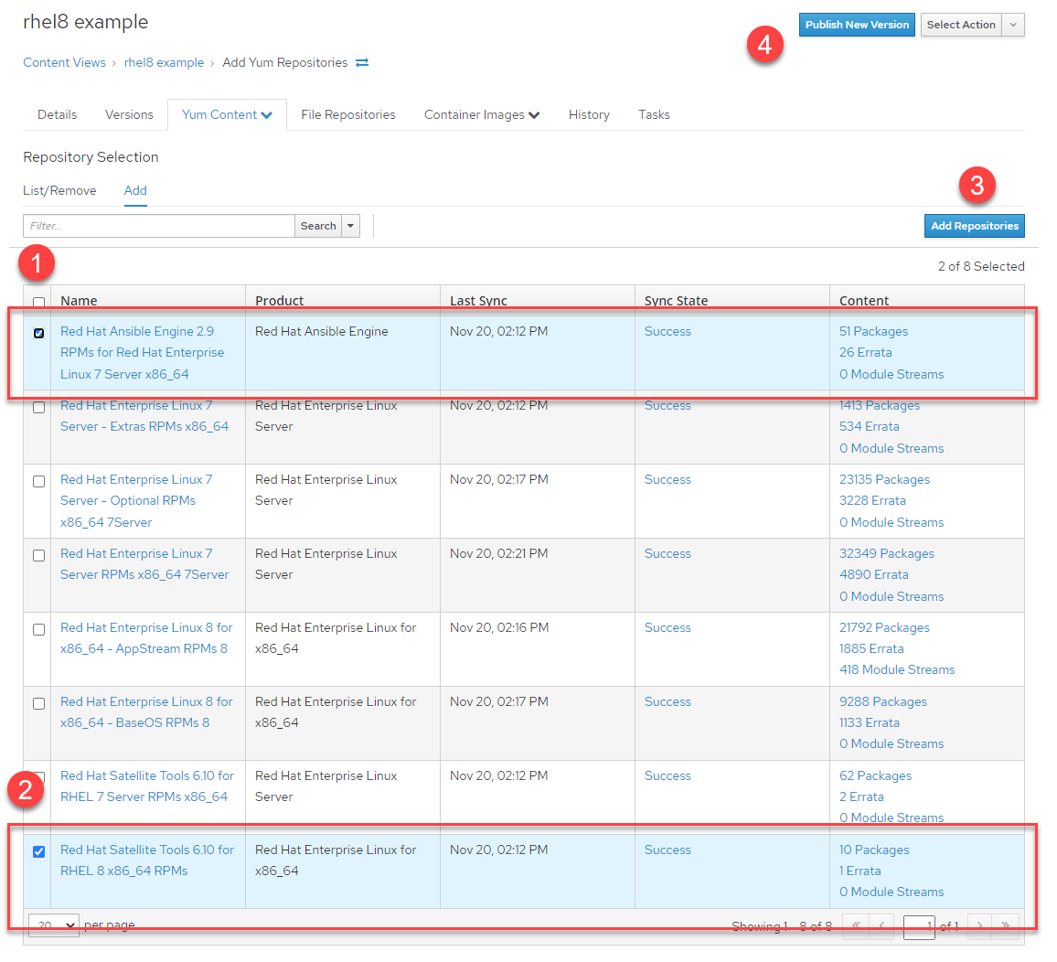Uncheck Red Hat Ansible Engine 2.9 repository

38,333
